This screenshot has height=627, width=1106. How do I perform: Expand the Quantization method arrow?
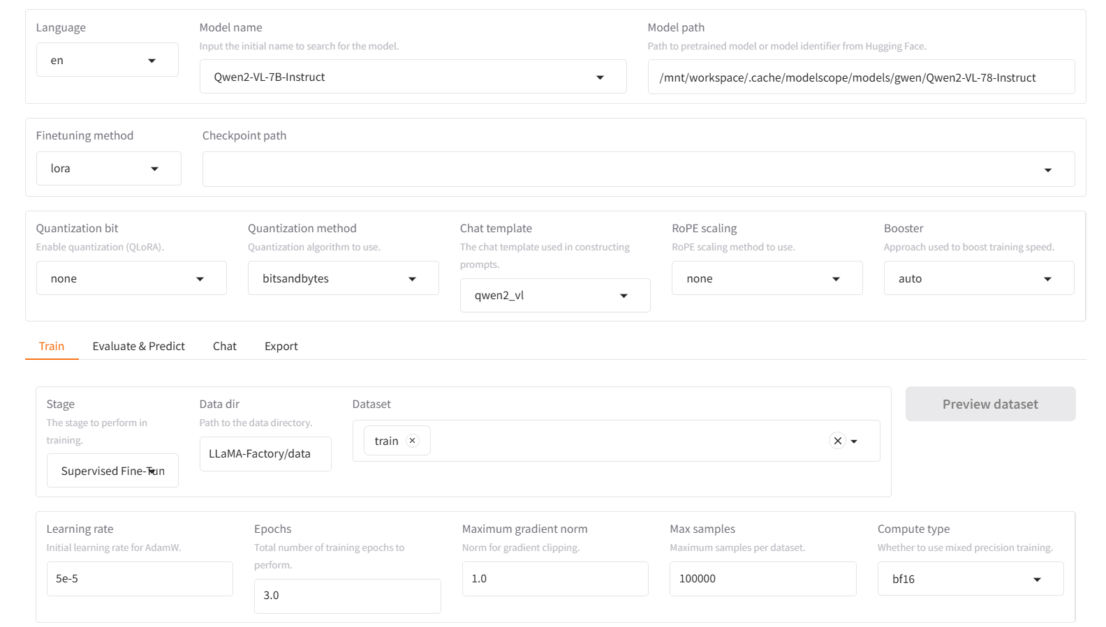click(x=412, y=279)
